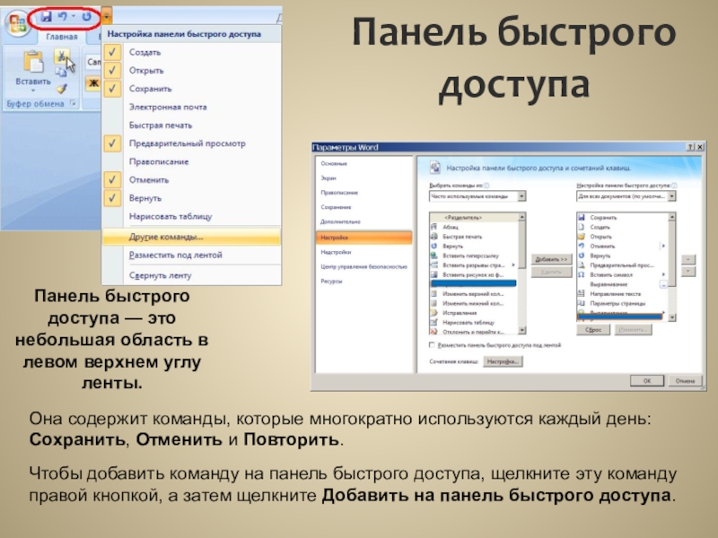The height and width of the screenshot is (538, 718).
Task: Open the quick access toolbar customize arrow
Action: (106, 17)
